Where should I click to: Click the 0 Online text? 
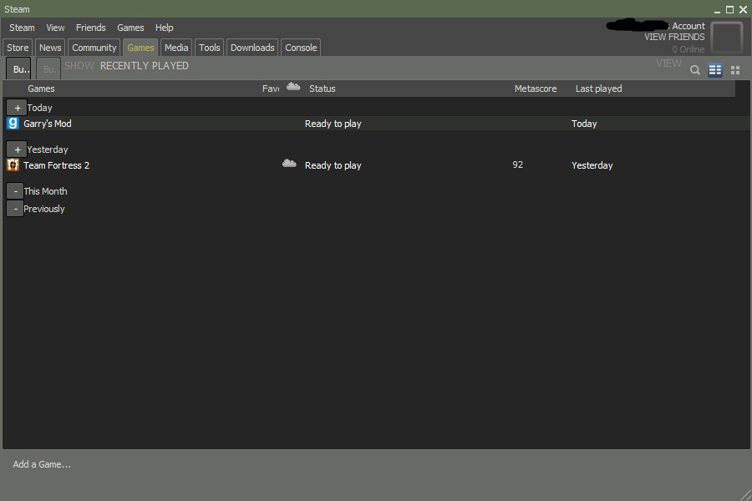(x=688, y=49)
